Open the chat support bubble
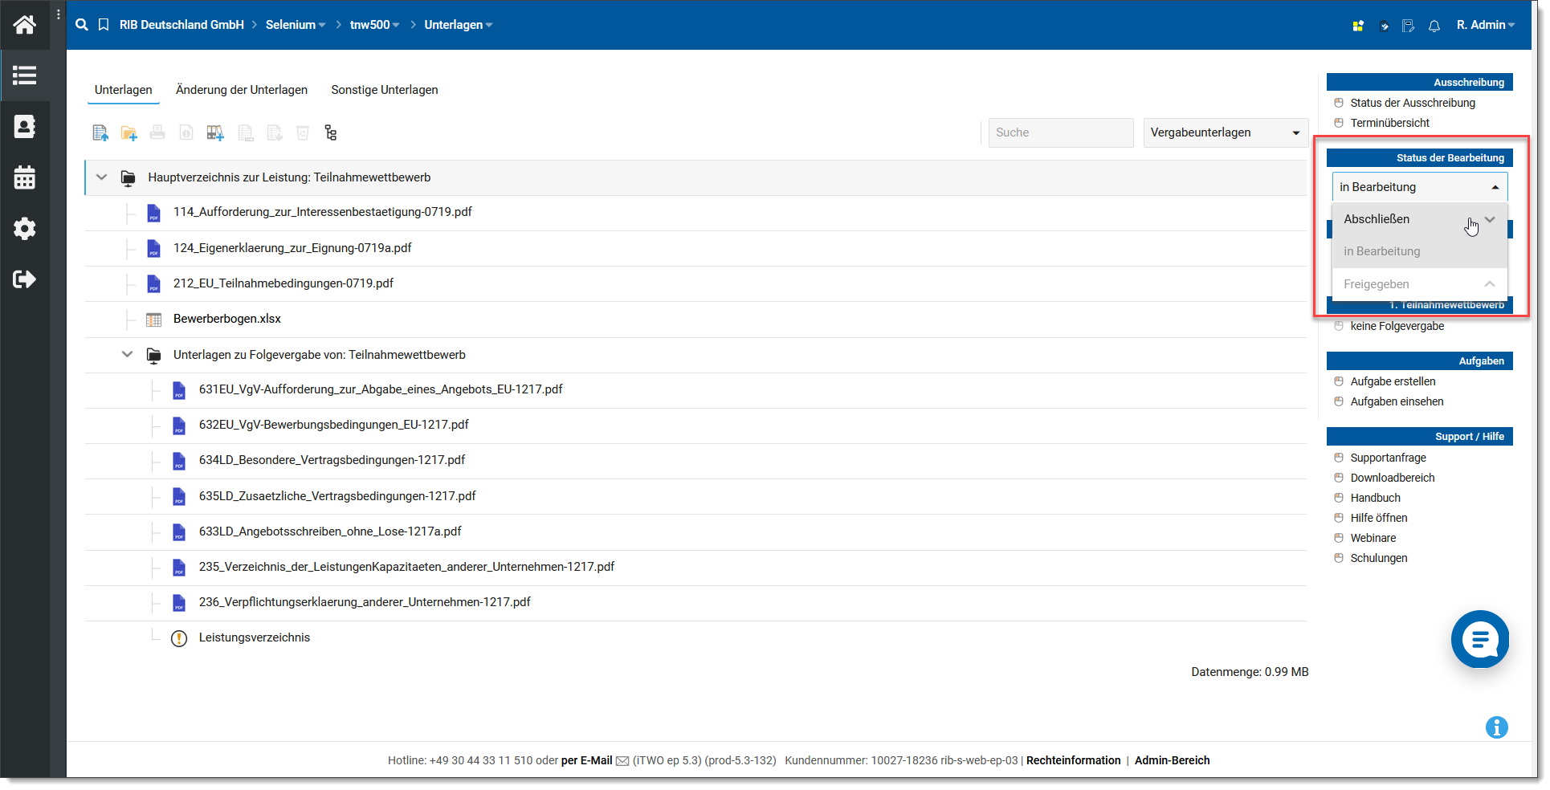Screen dimensions: 1550x790 pyautogui.click(x=1479, y=639)
